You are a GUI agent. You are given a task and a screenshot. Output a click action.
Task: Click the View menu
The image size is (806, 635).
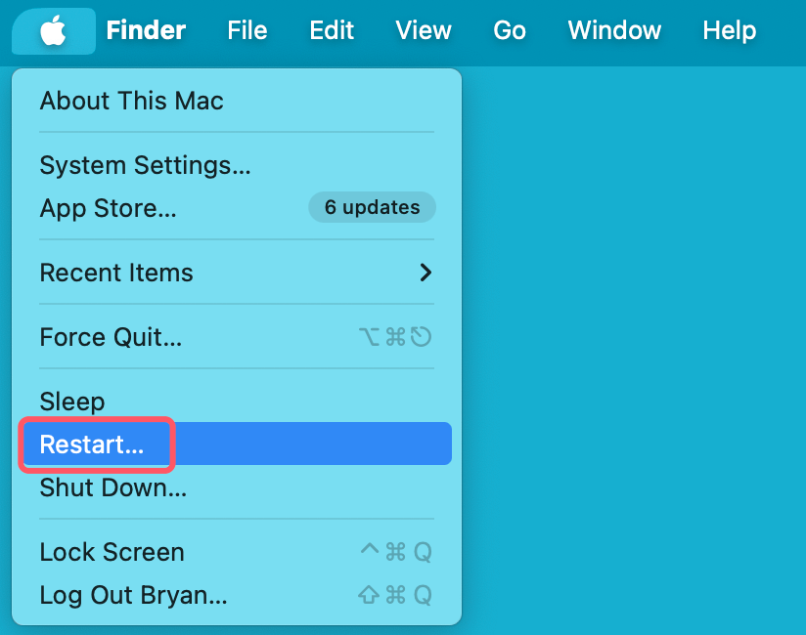point(423,30)
